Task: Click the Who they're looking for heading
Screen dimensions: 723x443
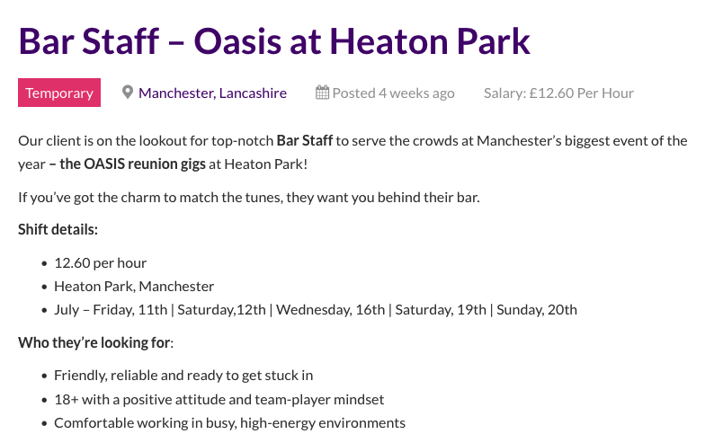Action: pyautogui.click(x=95, y=342)
